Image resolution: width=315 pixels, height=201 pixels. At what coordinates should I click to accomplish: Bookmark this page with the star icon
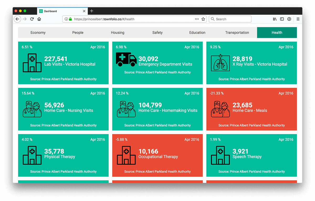click(203, 19)
